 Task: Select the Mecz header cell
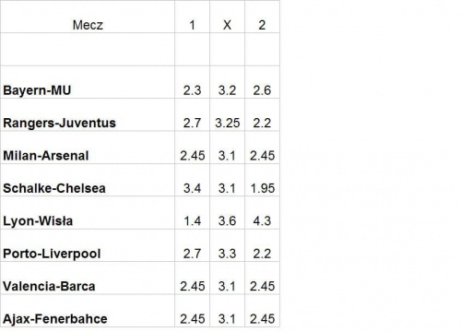pos(88,17)
